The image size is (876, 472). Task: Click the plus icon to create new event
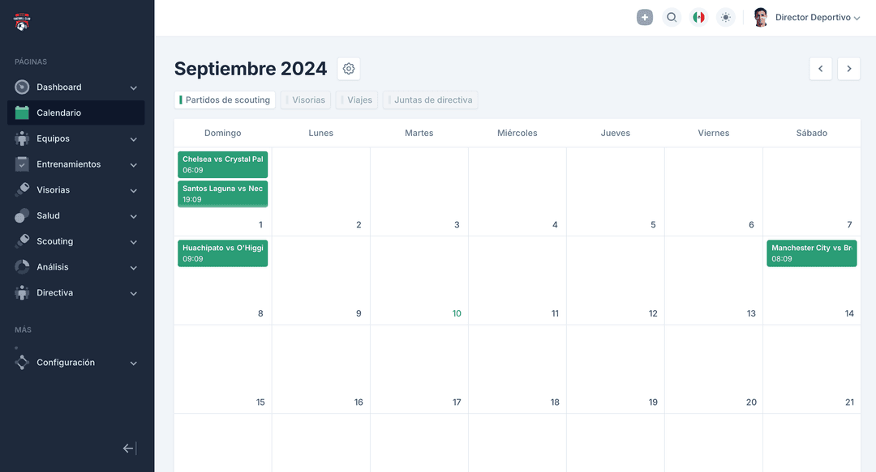click(x=644, y=16)
